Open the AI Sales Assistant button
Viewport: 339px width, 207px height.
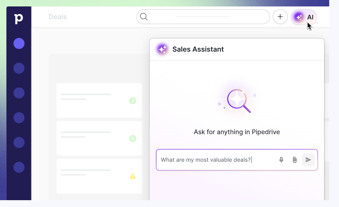click(304, 17)
